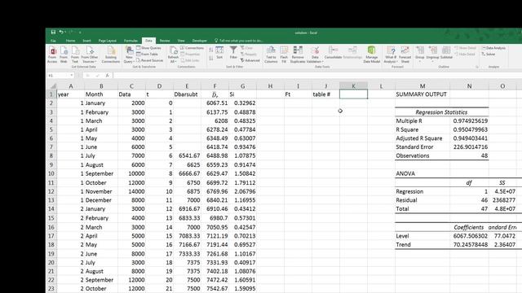Click the Level coefficient 6067.506302
The image size is (522, 293).
click(x=469, y=236)
